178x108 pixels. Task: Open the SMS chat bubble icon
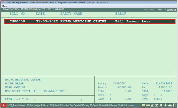tap(148, 105)
